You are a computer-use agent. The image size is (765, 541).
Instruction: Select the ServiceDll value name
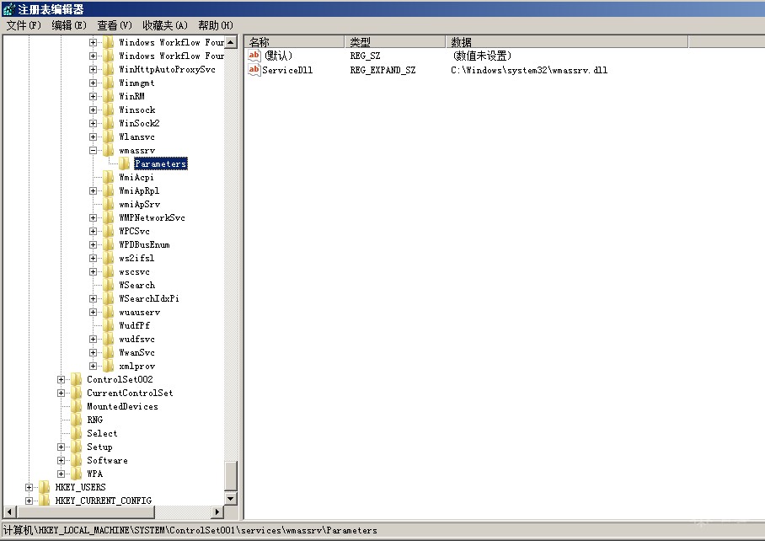click(287, 70)
